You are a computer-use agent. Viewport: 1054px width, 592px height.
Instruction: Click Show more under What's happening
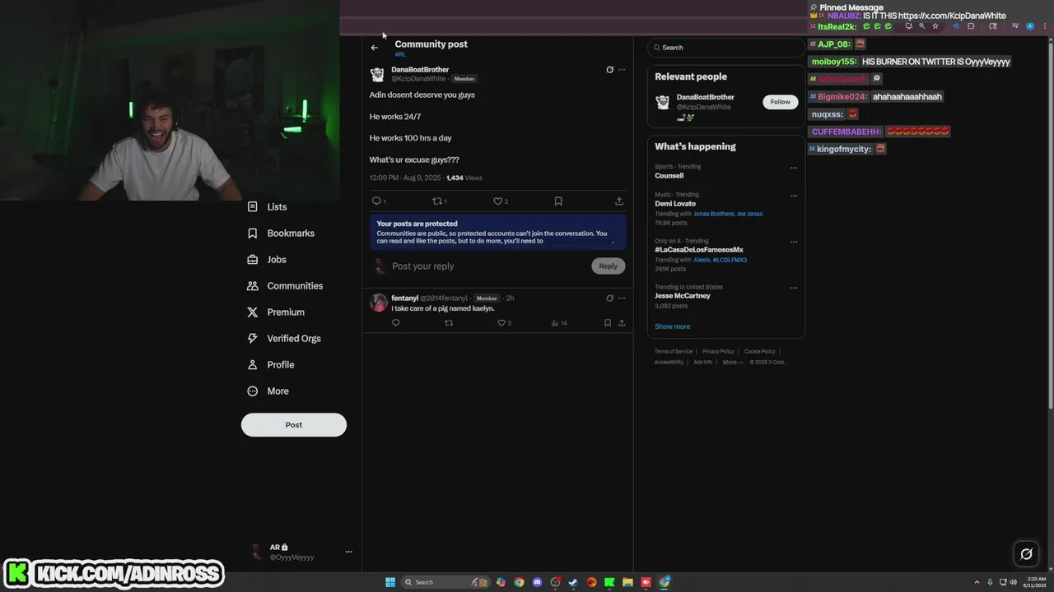click(673, 326)
